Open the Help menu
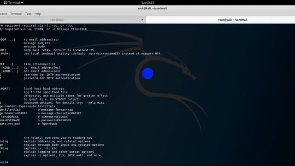Image resolution: width=295 pixels, height=166 pixels. click(x=37, y=14)
